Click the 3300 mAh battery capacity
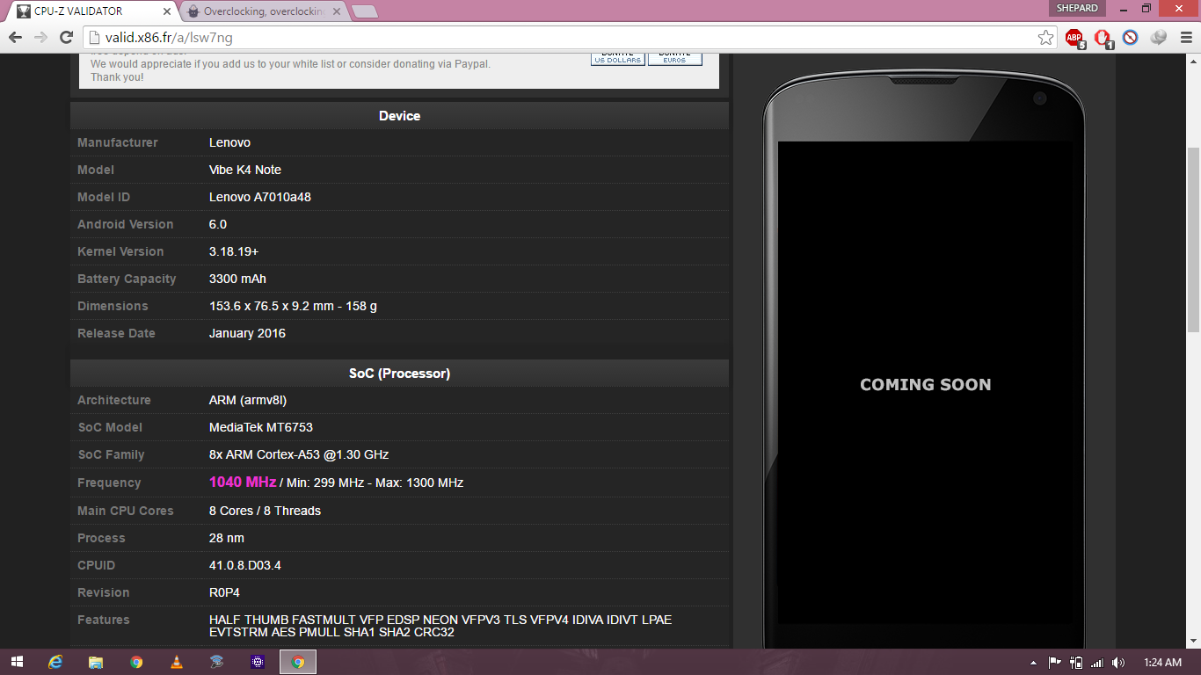Image resolution: width=1201 pixels, height=675 pixels. [x=237, y=279]
